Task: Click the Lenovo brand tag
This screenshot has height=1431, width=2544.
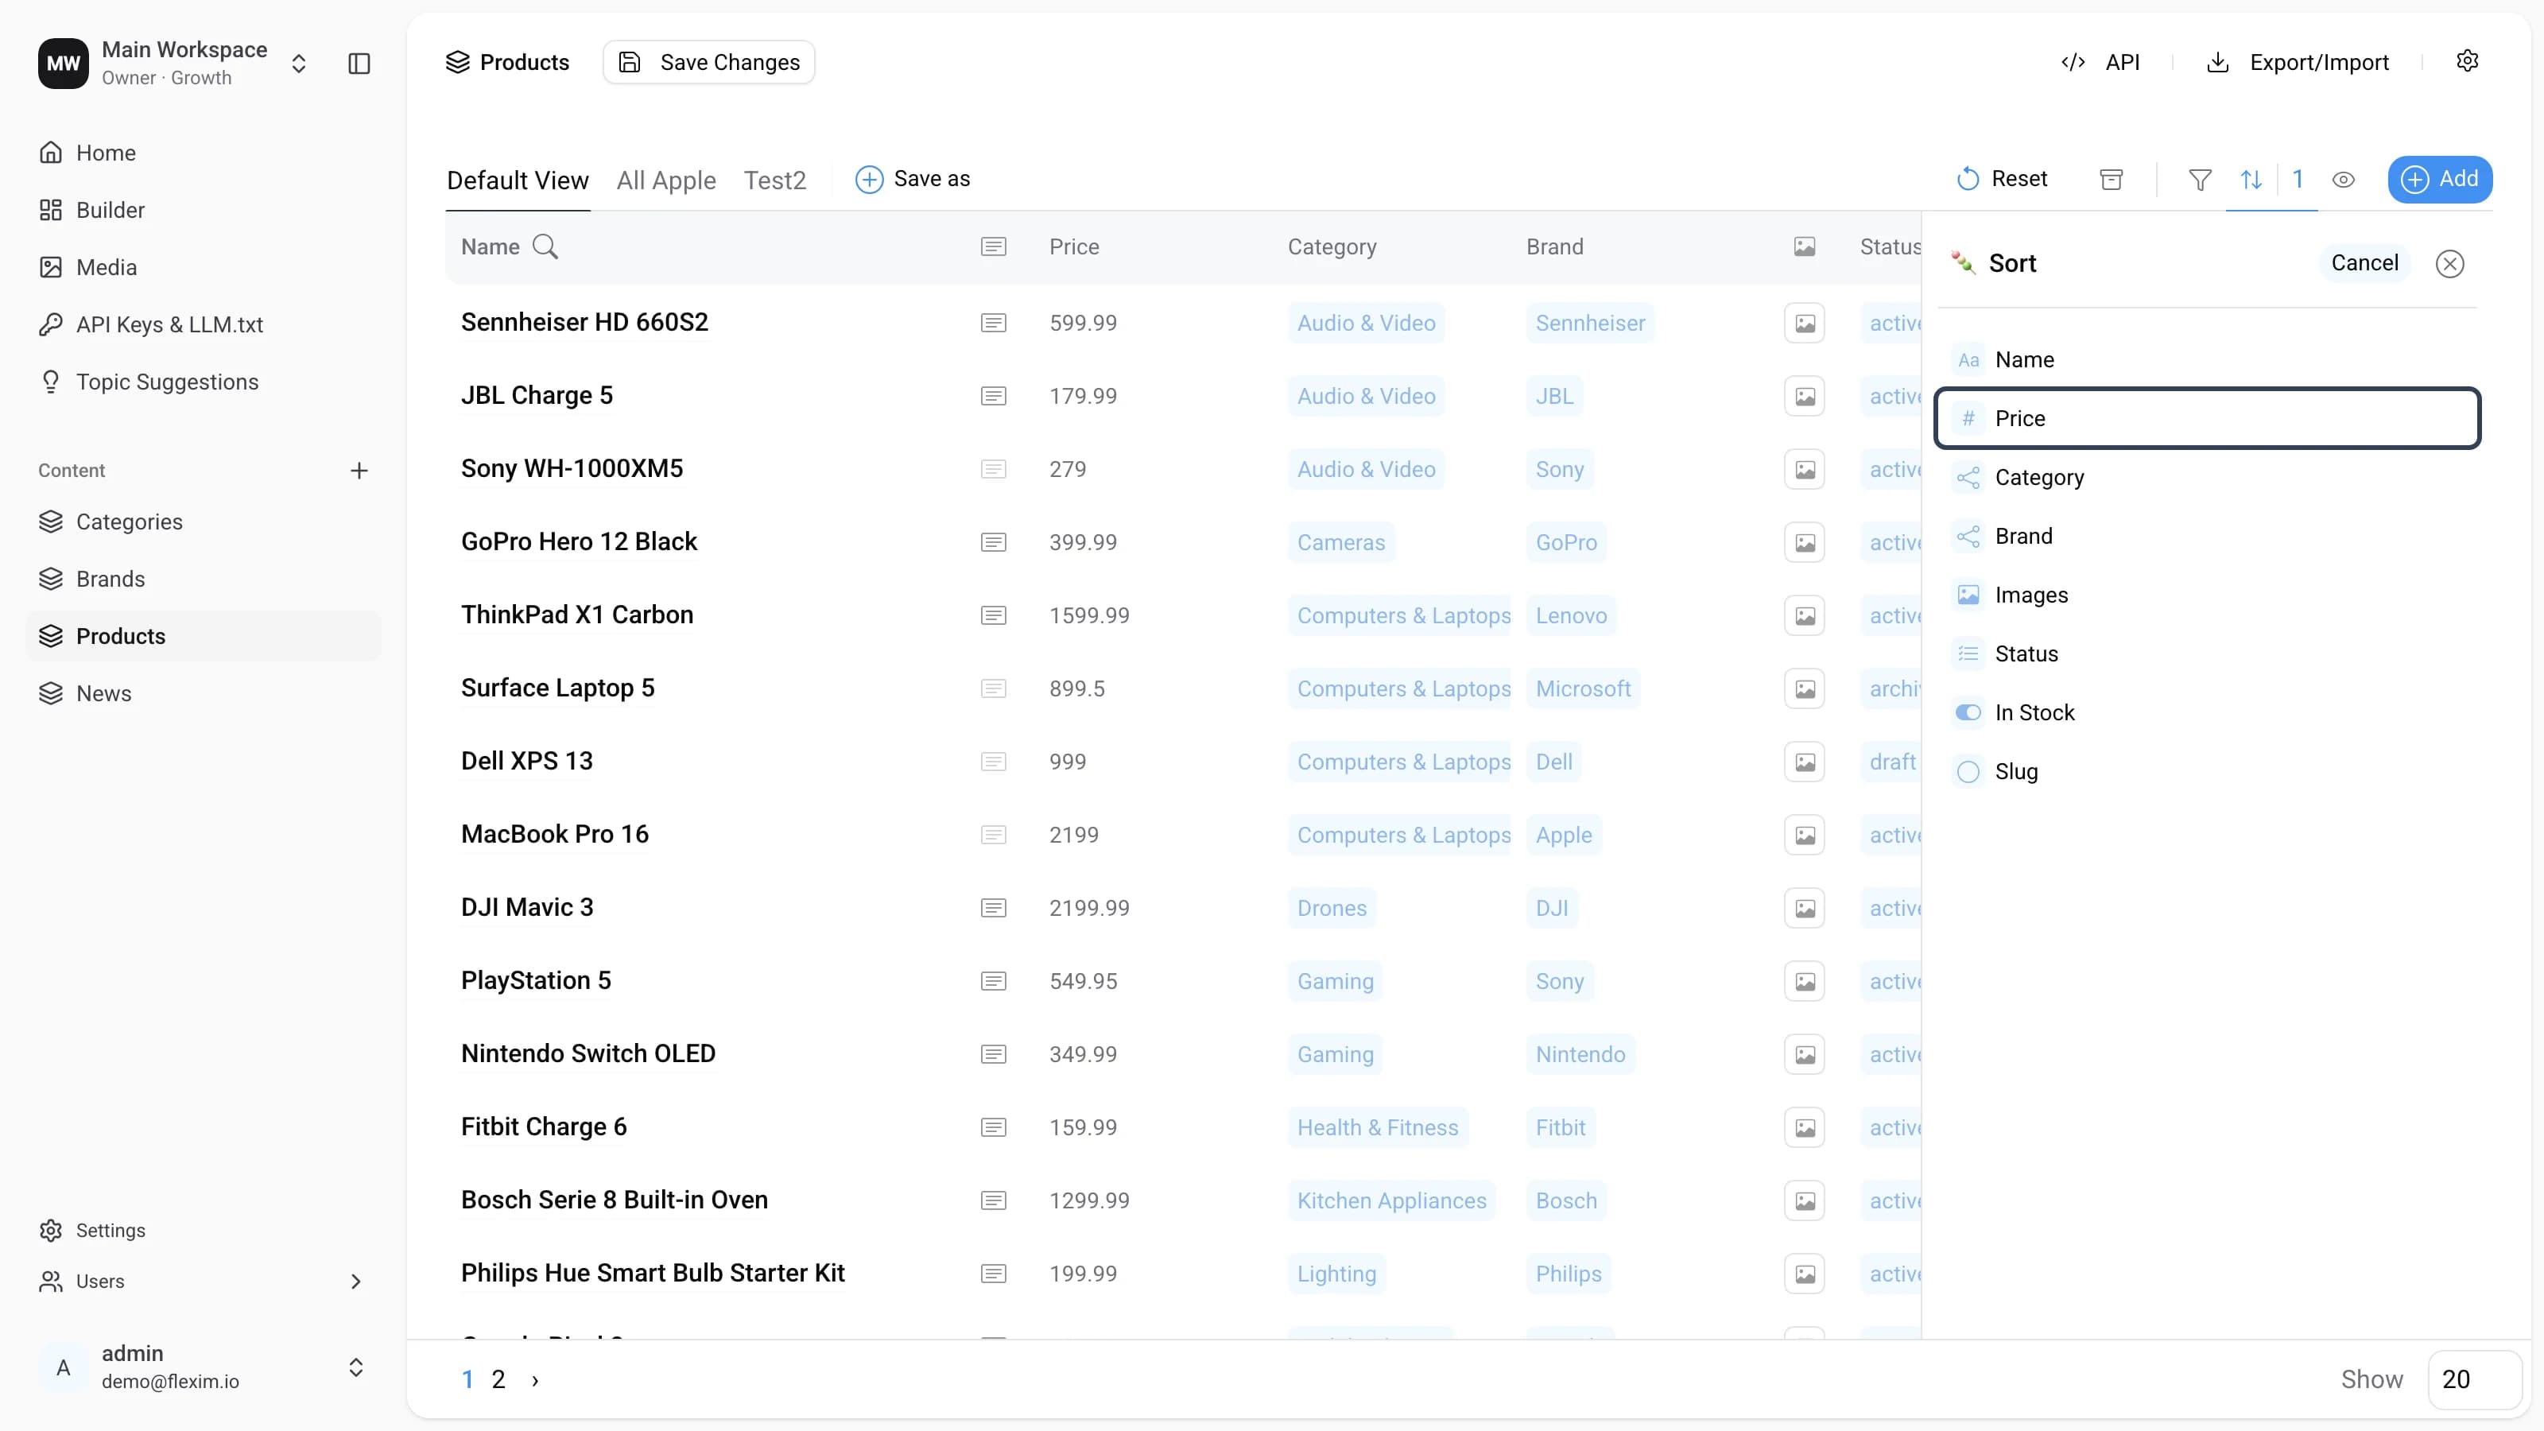Action: tap(1570, 615)
